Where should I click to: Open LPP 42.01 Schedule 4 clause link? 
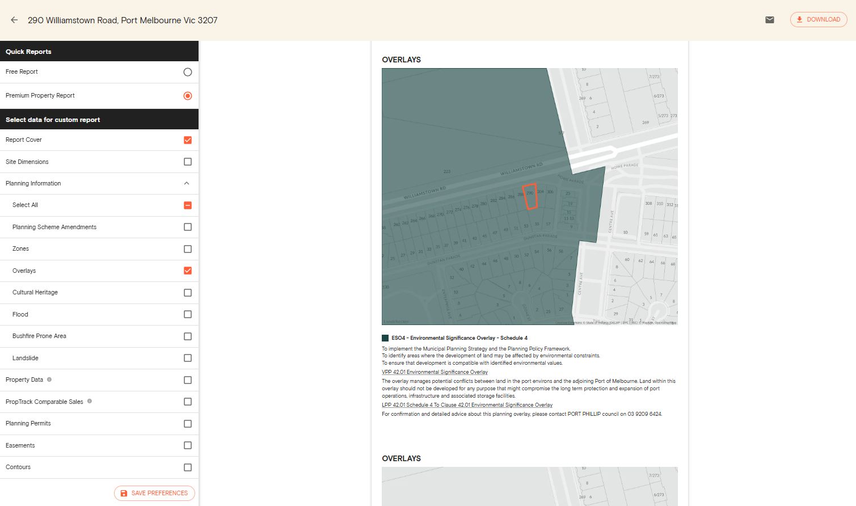(467, 405)
